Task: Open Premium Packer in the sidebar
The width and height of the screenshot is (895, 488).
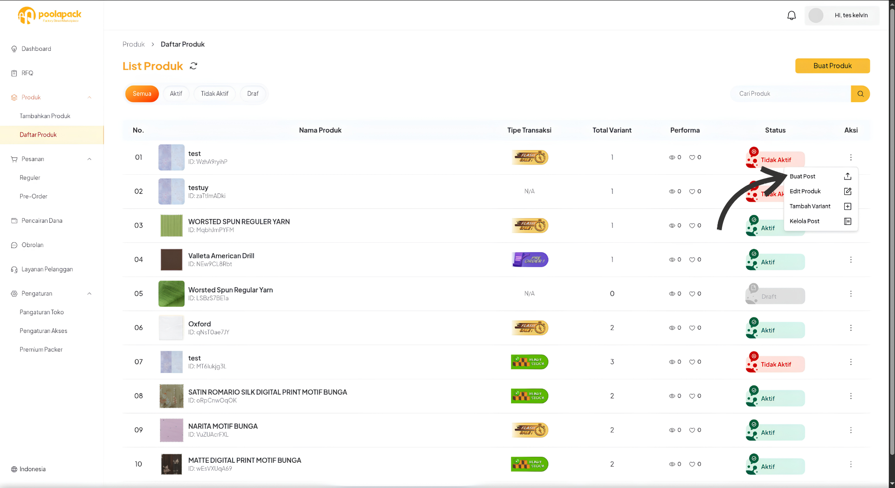Action: [x=41, y=350]
